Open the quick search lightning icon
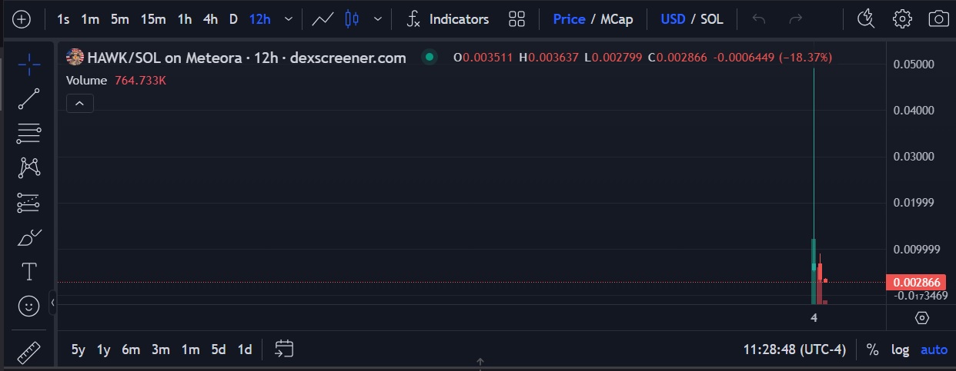The width and height of the screenshot is (956, 371). [866, 19]
